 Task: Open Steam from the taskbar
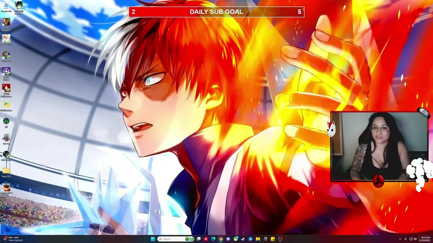243,239
